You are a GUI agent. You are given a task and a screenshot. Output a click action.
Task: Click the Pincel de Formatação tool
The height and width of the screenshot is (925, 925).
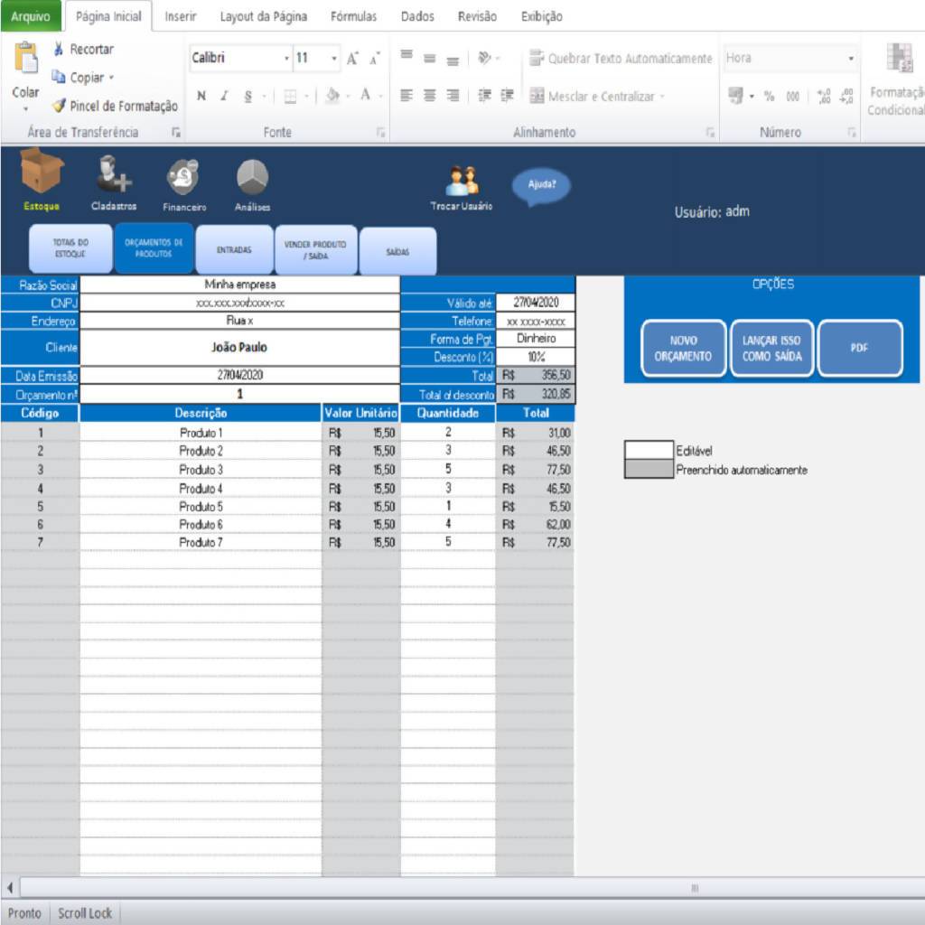tap(114, 107)
